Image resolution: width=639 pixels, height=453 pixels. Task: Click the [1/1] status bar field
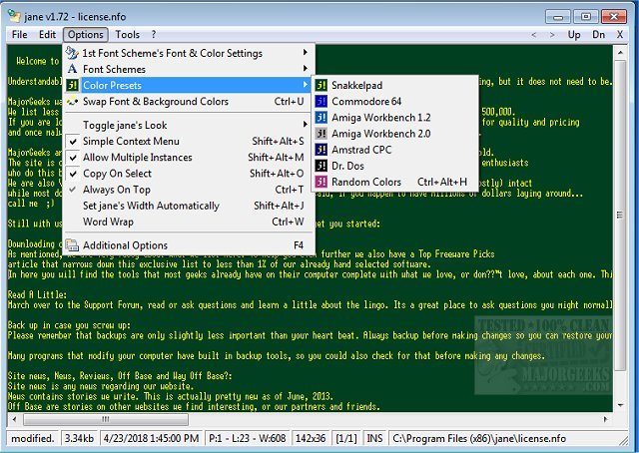[345, 438]
